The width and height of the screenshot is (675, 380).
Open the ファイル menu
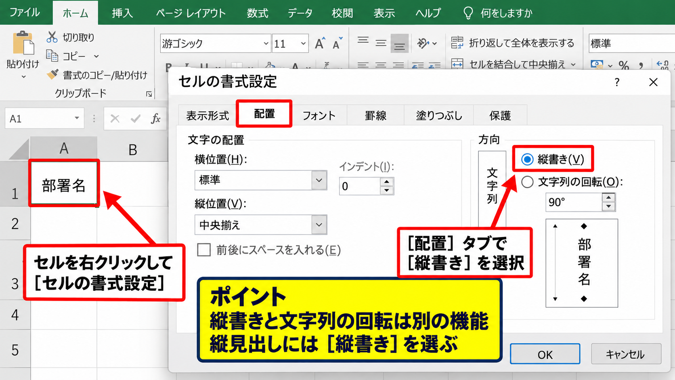coord(25,13)
